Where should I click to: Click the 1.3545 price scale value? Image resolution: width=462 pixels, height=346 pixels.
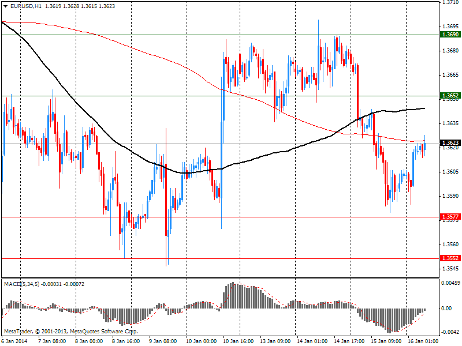point(451,268)
